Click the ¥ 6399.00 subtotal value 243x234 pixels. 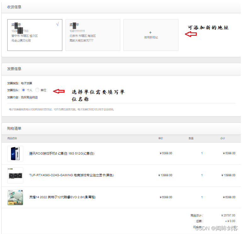[x=229, y=197]
